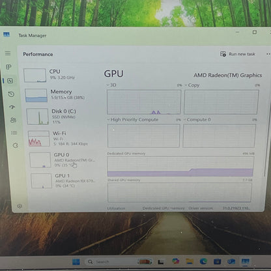Go to the Processes page icon
271x271 pixels.
(8, 67)
